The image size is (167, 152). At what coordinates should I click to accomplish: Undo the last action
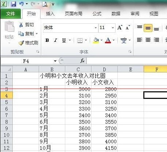[22, 4]
